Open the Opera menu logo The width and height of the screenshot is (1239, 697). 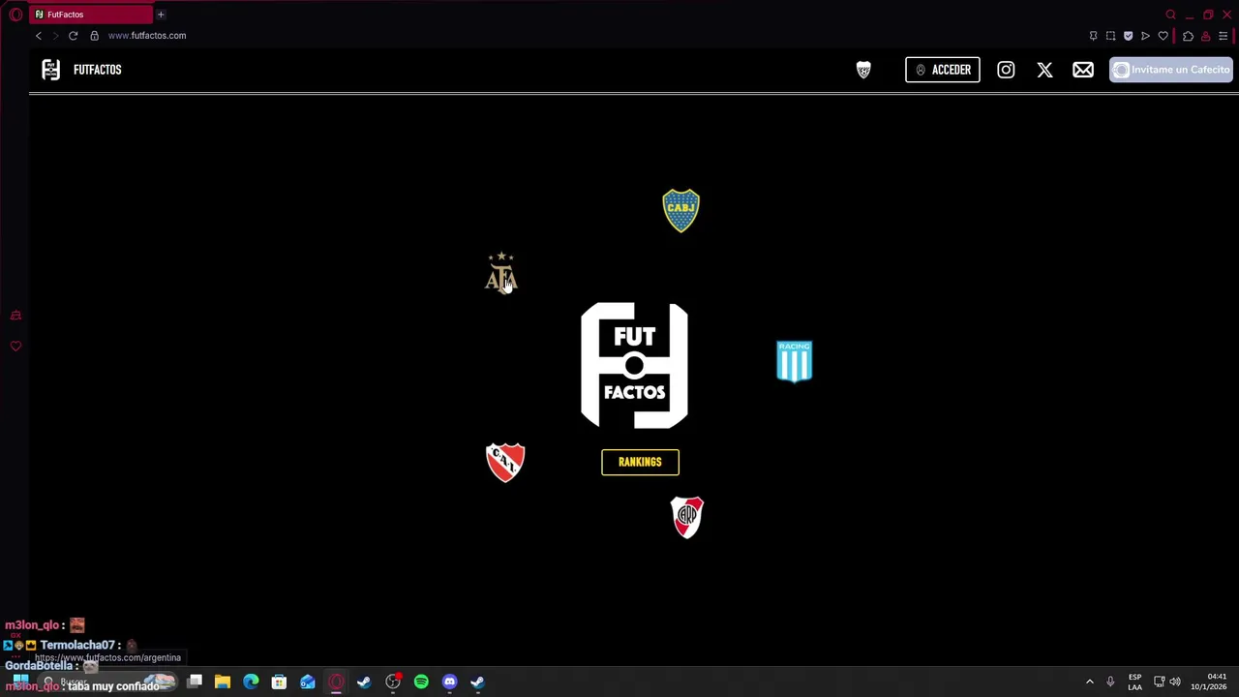point(15,15)
